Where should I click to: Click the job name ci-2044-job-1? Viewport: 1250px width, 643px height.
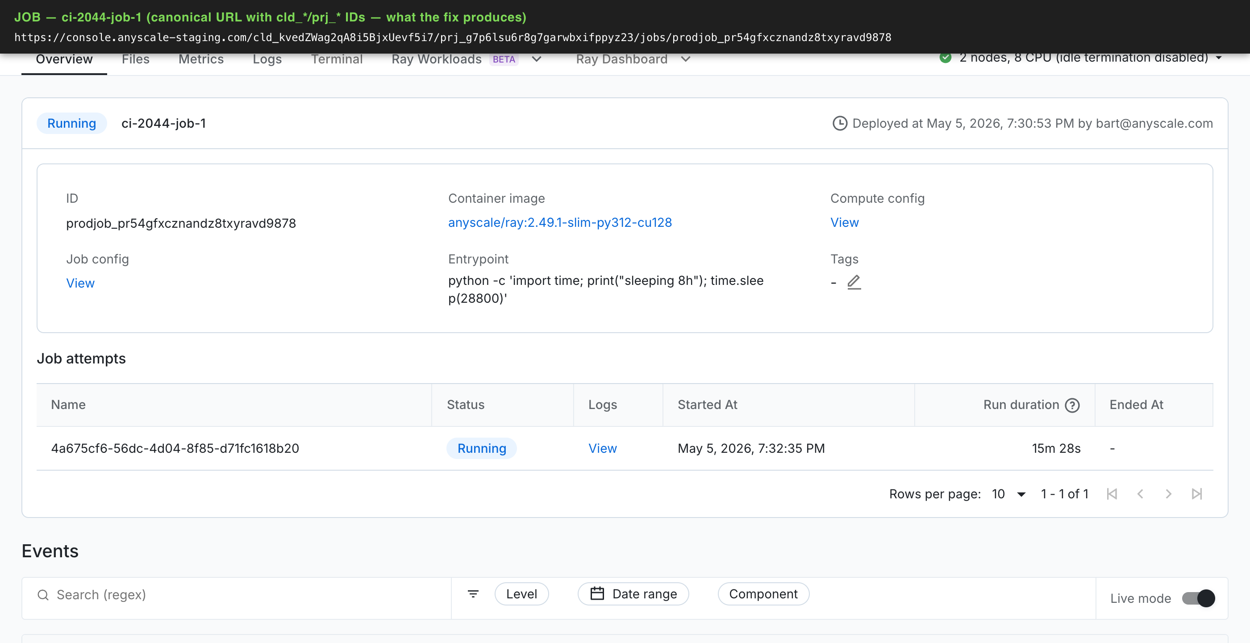coord(163,123)
